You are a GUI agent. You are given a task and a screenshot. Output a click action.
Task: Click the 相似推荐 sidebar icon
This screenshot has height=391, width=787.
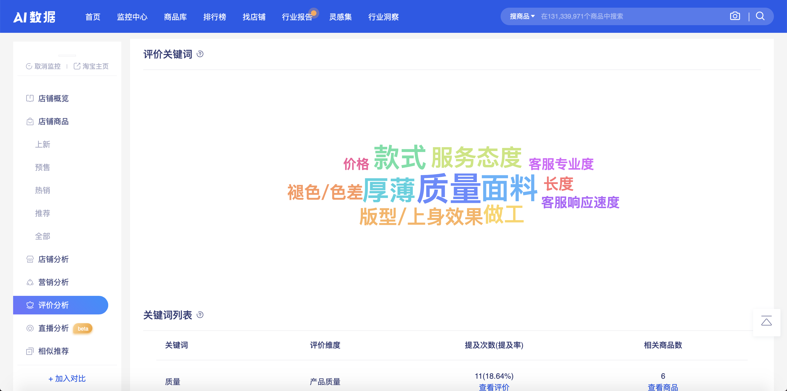pyautogui.click(x=30, y=351)
